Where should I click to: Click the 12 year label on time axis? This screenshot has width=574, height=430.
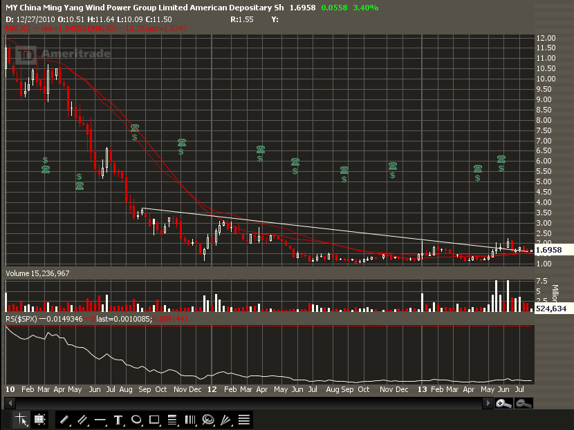[x=212, y=389]
